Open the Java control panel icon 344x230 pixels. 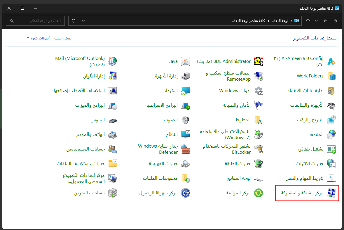tap(186, 61)
